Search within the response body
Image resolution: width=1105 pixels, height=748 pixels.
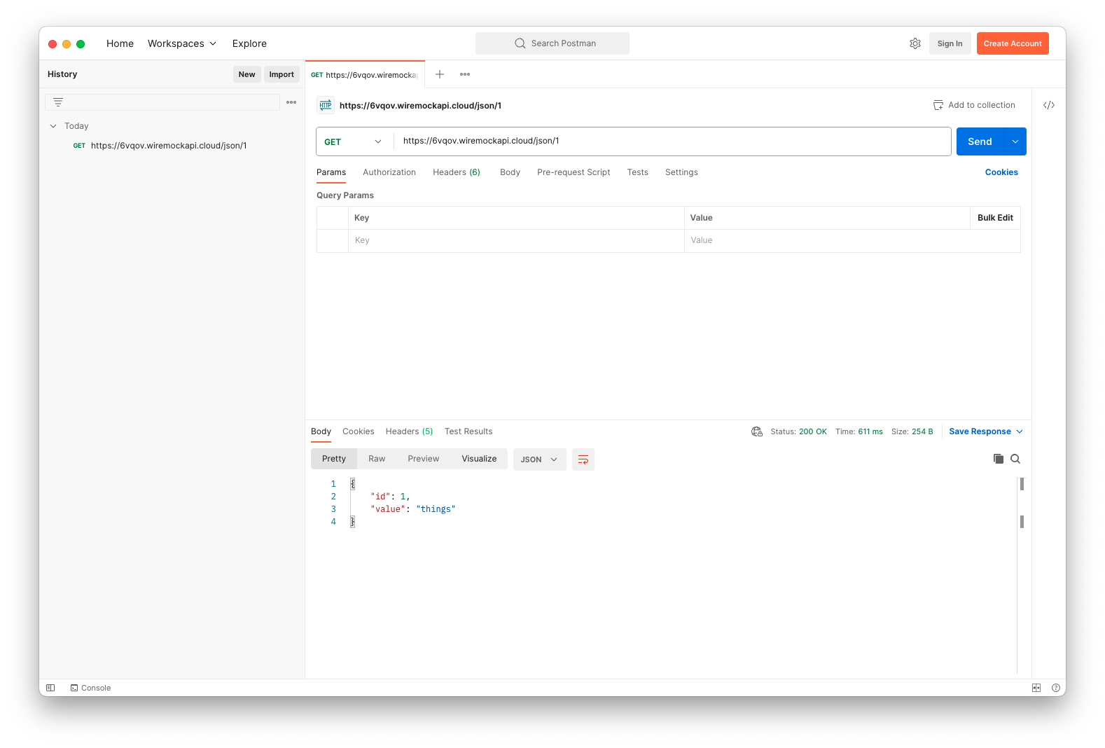point(1015,459)
